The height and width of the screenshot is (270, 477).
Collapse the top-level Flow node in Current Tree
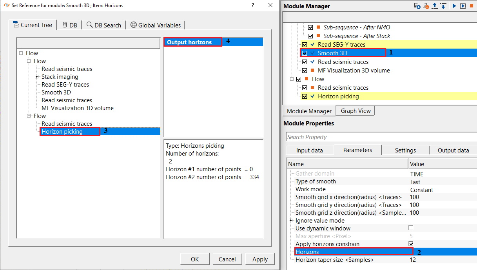coord(21,53)
